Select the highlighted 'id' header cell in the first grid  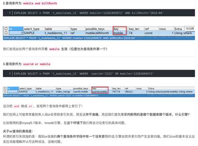pos(16,29)
